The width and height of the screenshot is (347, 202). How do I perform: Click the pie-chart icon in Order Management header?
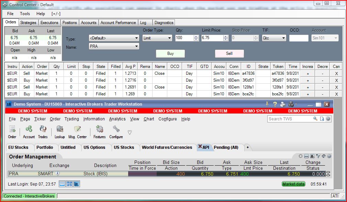click(x=324, y=156)
